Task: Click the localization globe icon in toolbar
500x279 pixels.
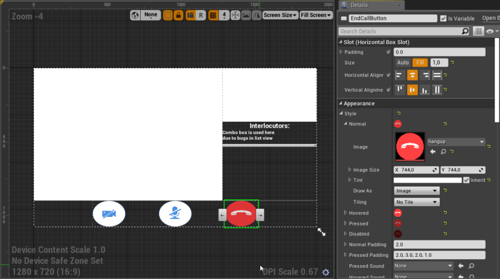Action: coord(135,15)
